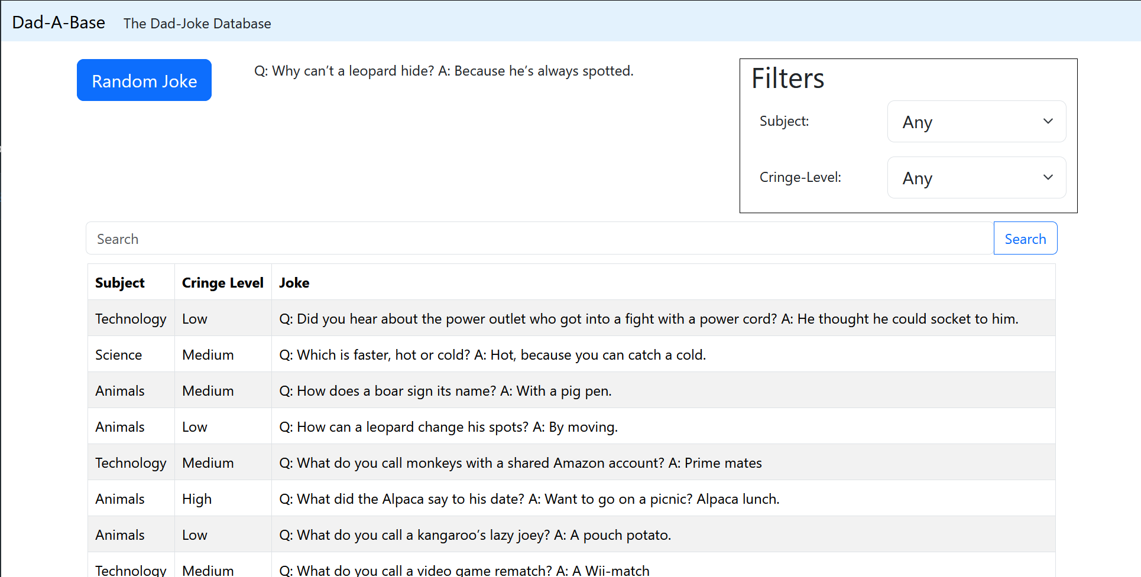Open the Cringe-Level filter dropdown
The width and height of the screenshot is (1141, 577).
tap(976, 178)
